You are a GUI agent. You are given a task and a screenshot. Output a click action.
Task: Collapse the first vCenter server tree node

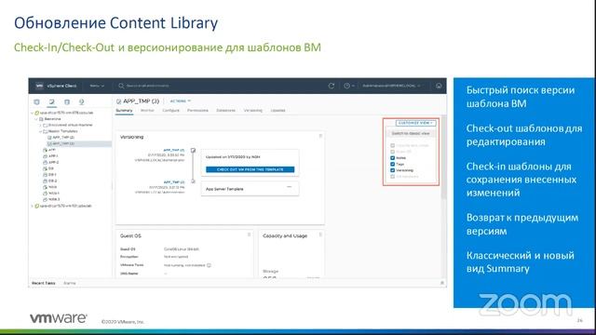pos(33,113)
